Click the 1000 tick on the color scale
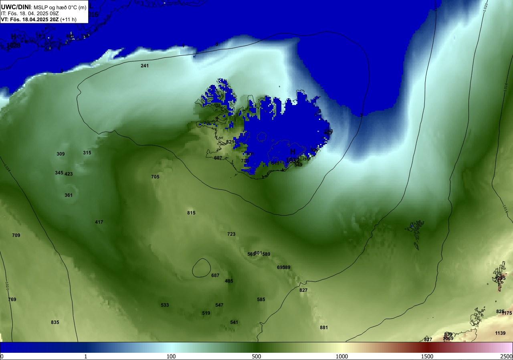Screen dimensions: 513x360 click(342, 356)
